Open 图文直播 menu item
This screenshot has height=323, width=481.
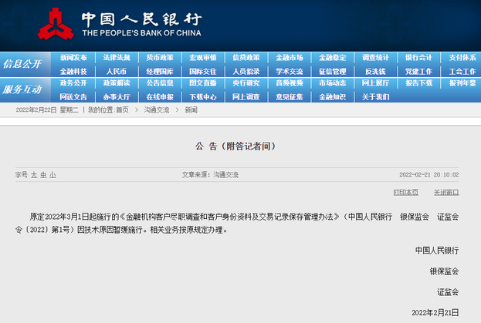click(203, 83)
